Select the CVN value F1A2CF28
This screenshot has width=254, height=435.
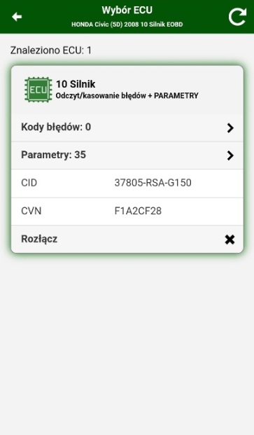pos(138,211)
